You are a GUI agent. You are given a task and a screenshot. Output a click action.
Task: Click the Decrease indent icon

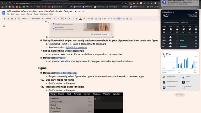pos(123,19)
